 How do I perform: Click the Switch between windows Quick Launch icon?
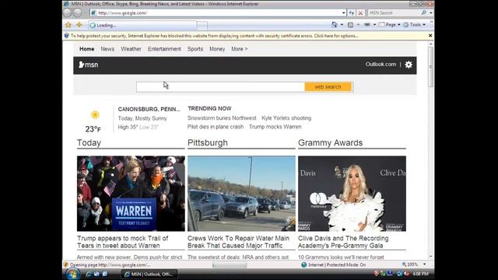(104, 274)
